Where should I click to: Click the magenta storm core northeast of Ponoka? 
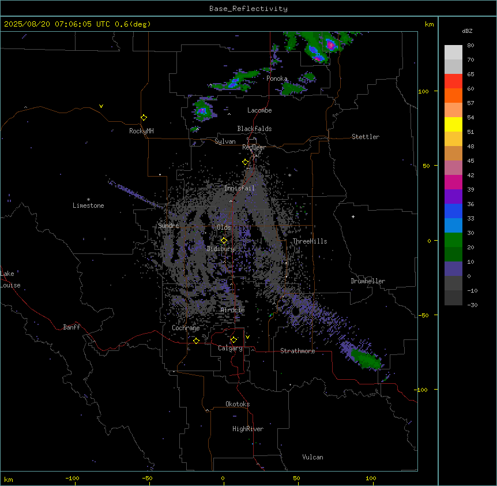pyautogui.click(x=331, y=44)
